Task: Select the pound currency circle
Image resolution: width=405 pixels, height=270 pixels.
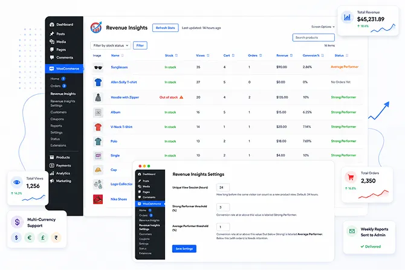Action: (x=43, y=237)
